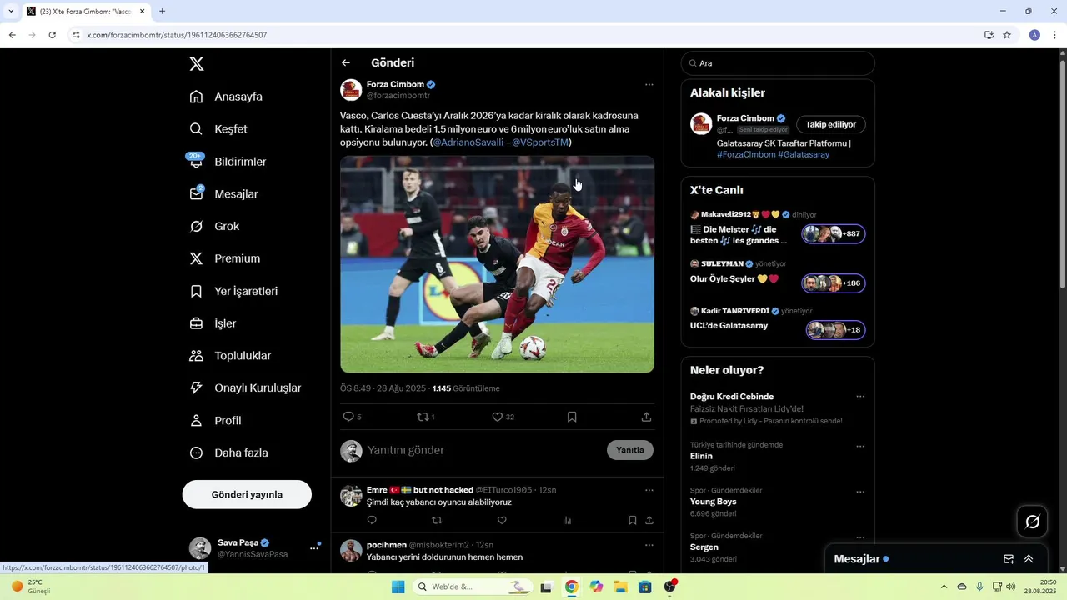Open İşler jobs page
This screenshot has height=600, width=1067.
click(213, 323)
